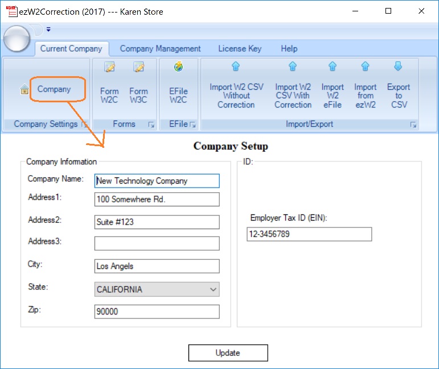Open the State dropdown list
The width and height of the screenshot is (439, 369).
click(x=213, y=289)
